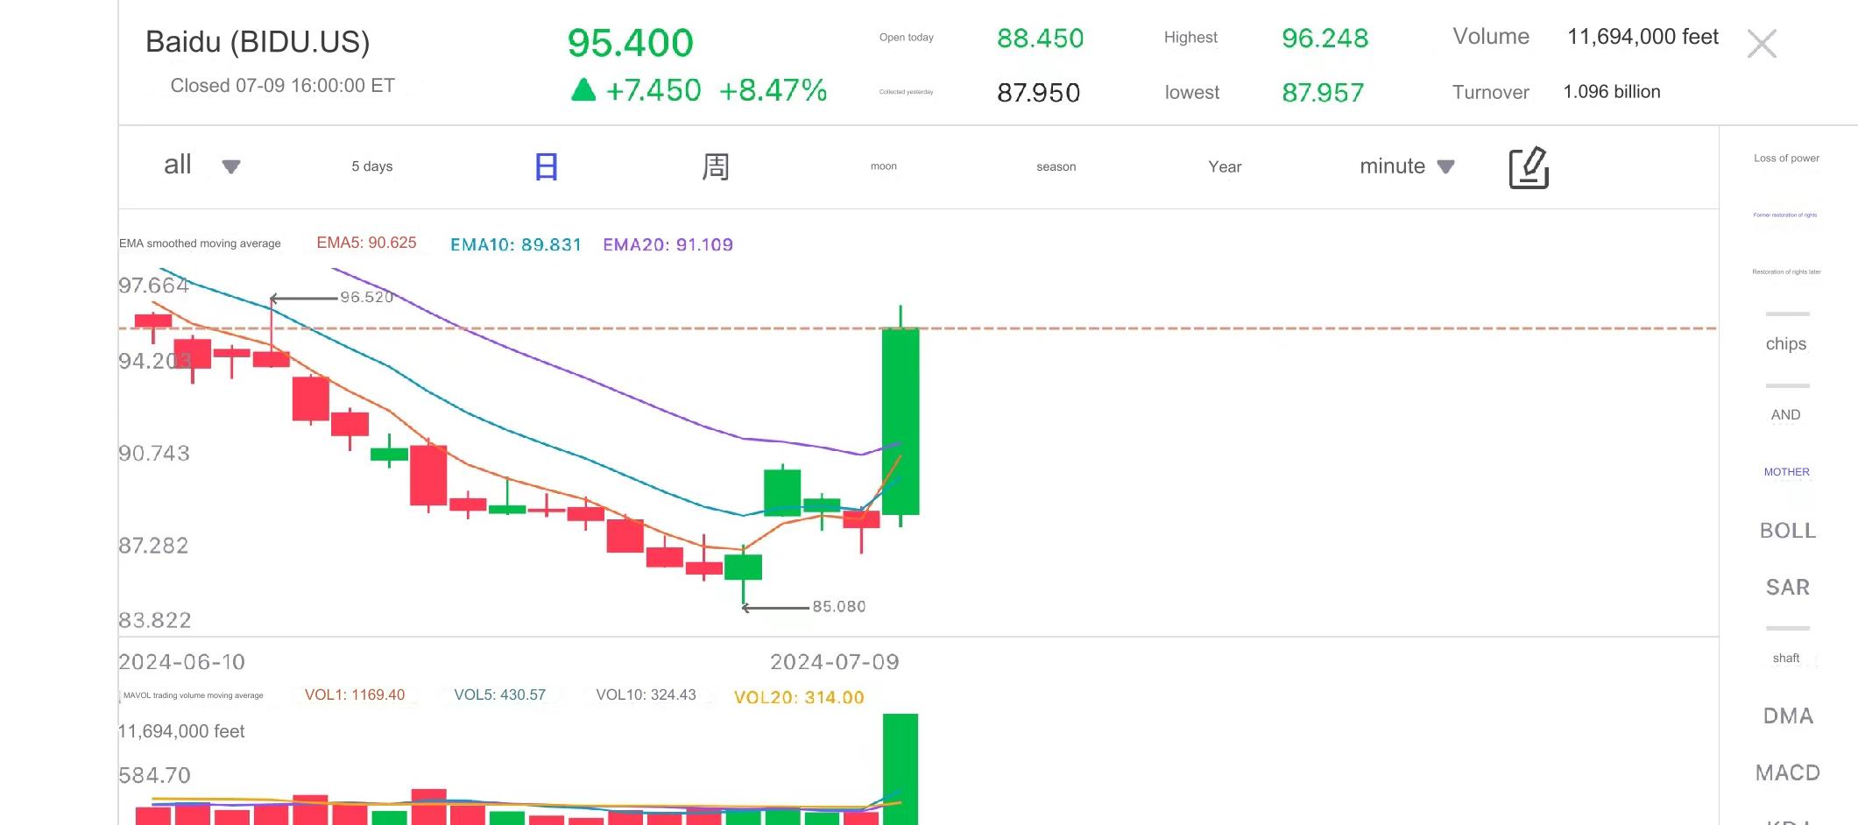Enable the BOLL indicator

click(1787, 531)
